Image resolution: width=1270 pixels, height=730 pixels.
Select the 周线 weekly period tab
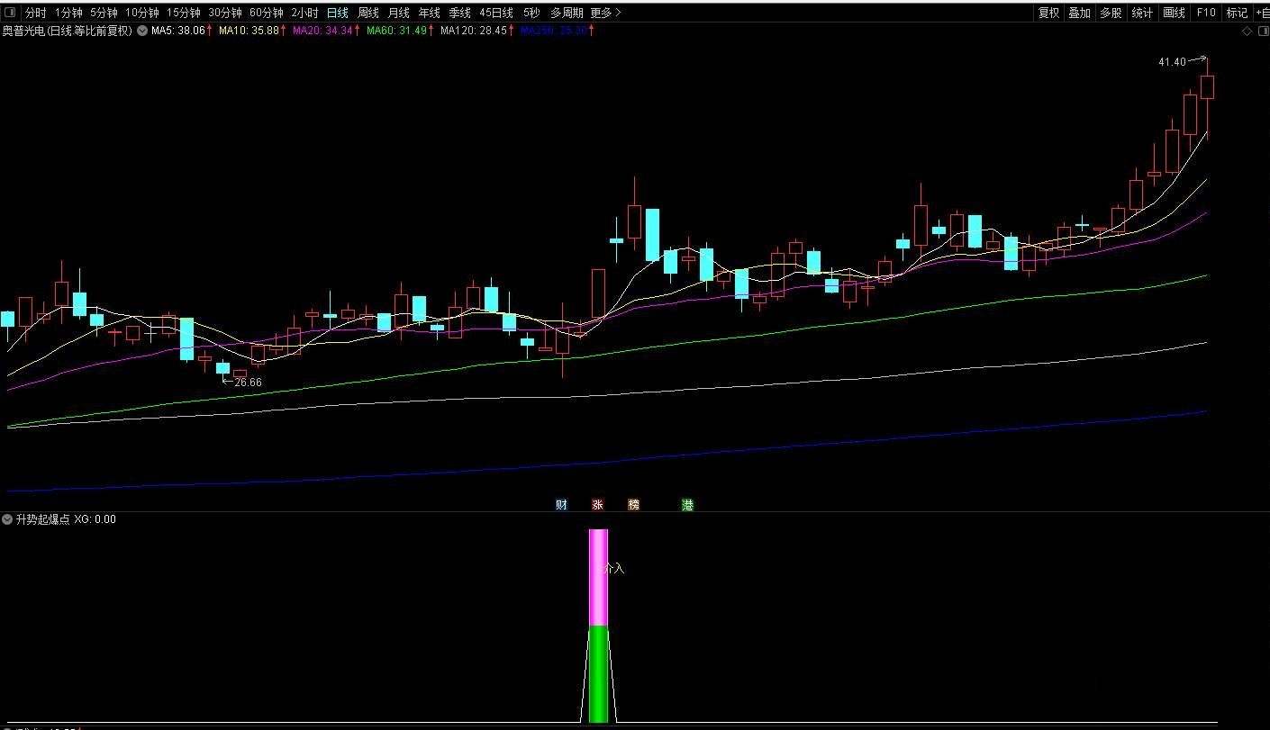tap(368, 13)
